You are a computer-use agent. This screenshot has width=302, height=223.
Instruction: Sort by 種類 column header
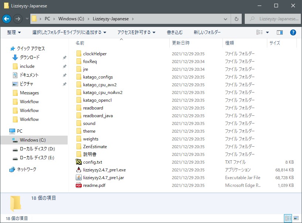(x=230, y=43)
